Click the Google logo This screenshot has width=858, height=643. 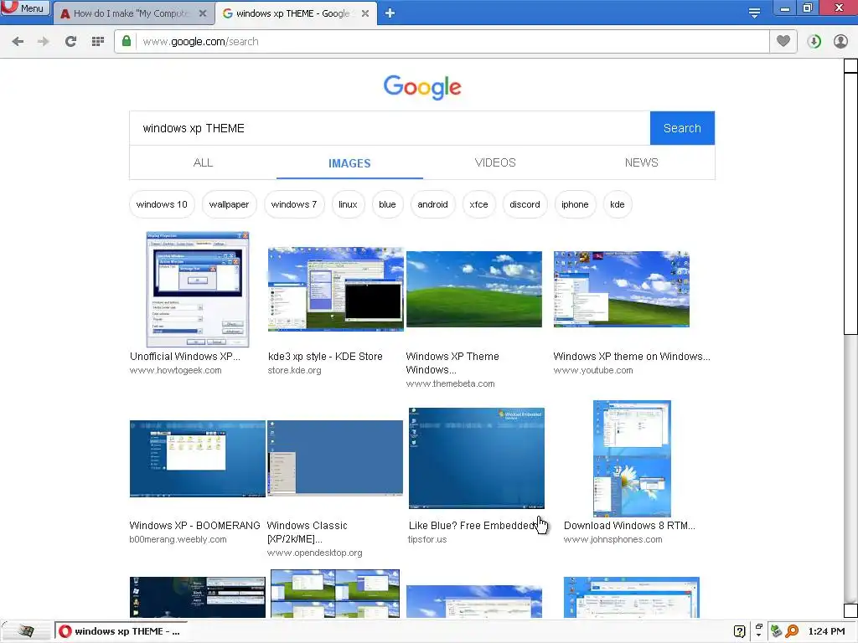pyautogui.click(x=422, y=87)
